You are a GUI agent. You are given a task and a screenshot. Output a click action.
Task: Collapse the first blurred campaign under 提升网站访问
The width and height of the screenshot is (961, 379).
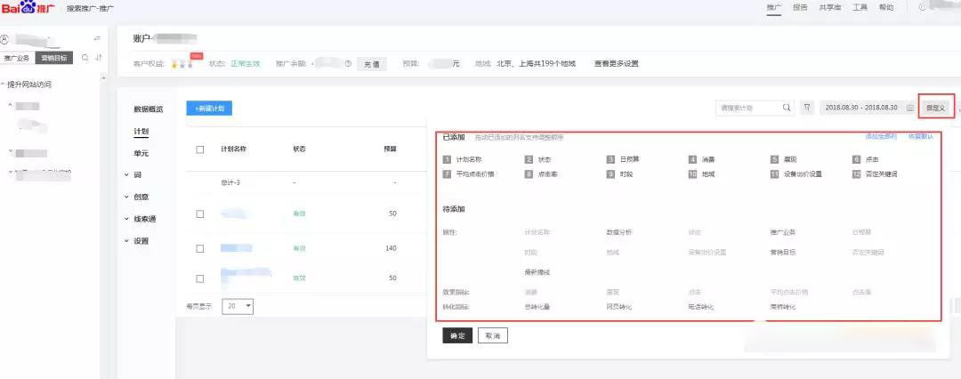click(11, 106)
